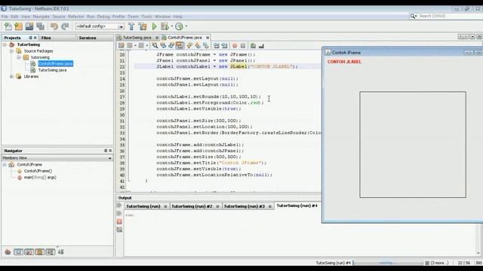Click the Re-run icon in Output panel
Screen dimensions: 483x271
point(119,206)
